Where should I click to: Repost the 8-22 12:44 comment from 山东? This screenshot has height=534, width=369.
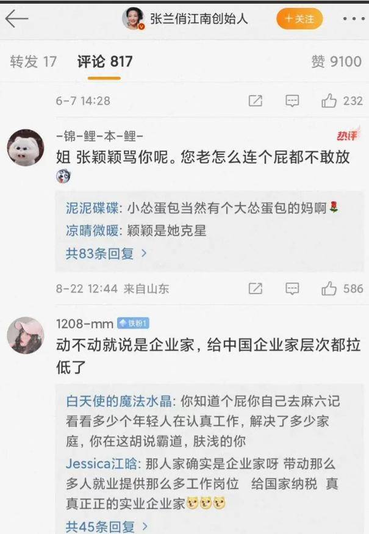coord(256,289)
